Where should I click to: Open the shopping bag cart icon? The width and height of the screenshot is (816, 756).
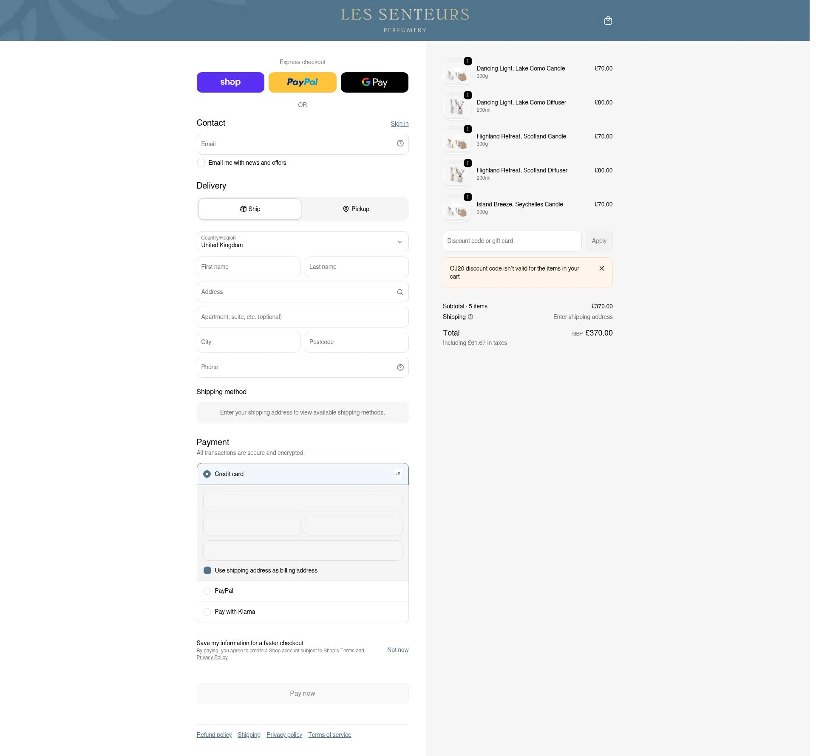(x=608, y=20)
